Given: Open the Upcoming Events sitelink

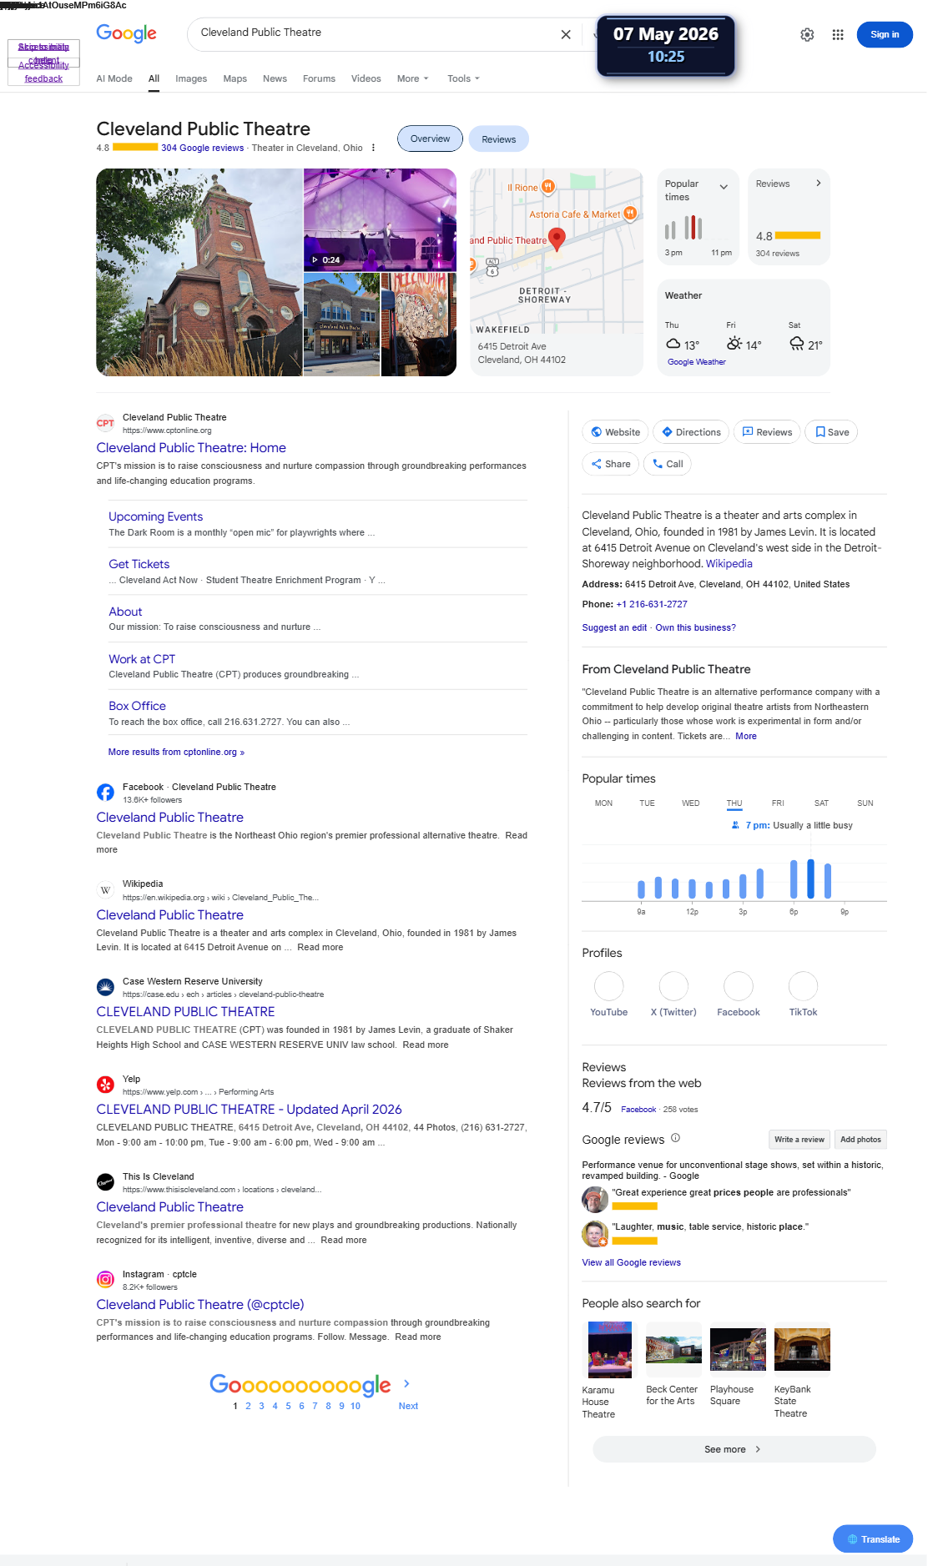Looking at the screenshot, I should [156, 516].
